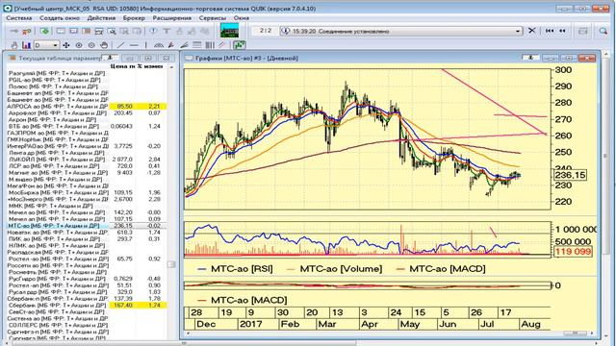Select the ЛУКОЙЛ row

click(87, 160)
